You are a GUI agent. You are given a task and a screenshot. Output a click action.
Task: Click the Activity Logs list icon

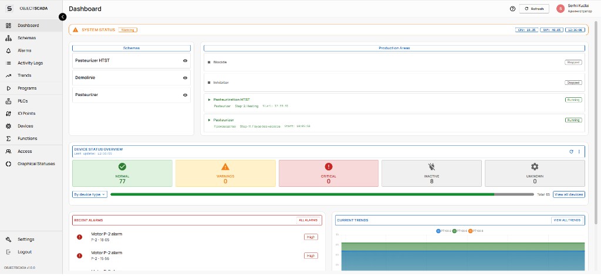click(x=8, y=63)
